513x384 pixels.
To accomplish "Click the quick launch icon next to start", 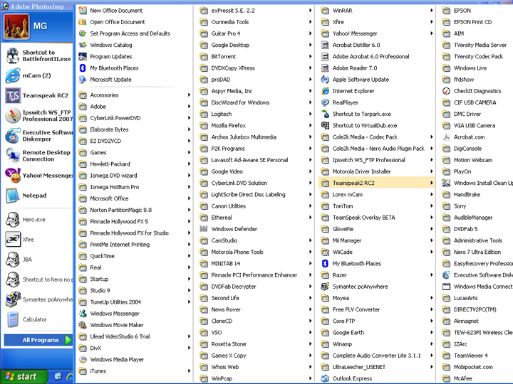I will [58, 376].
